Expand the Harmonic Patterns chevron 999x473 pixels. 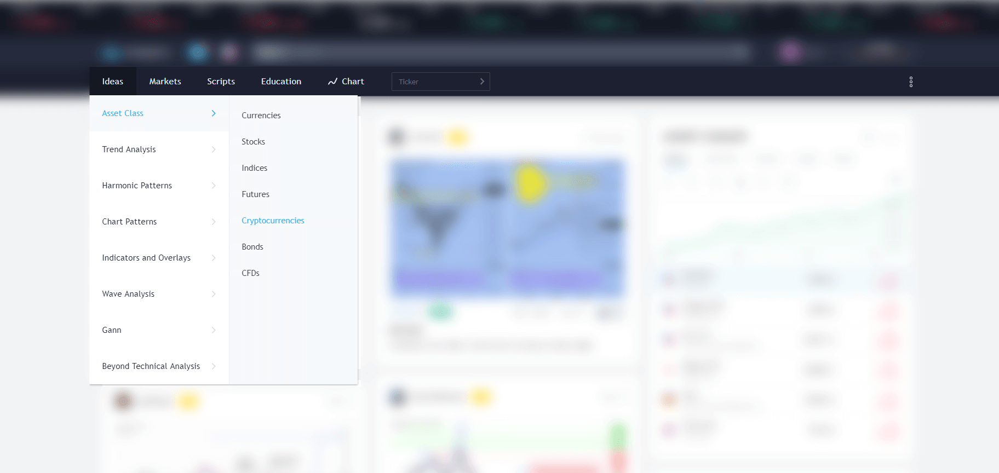point(214,186)
